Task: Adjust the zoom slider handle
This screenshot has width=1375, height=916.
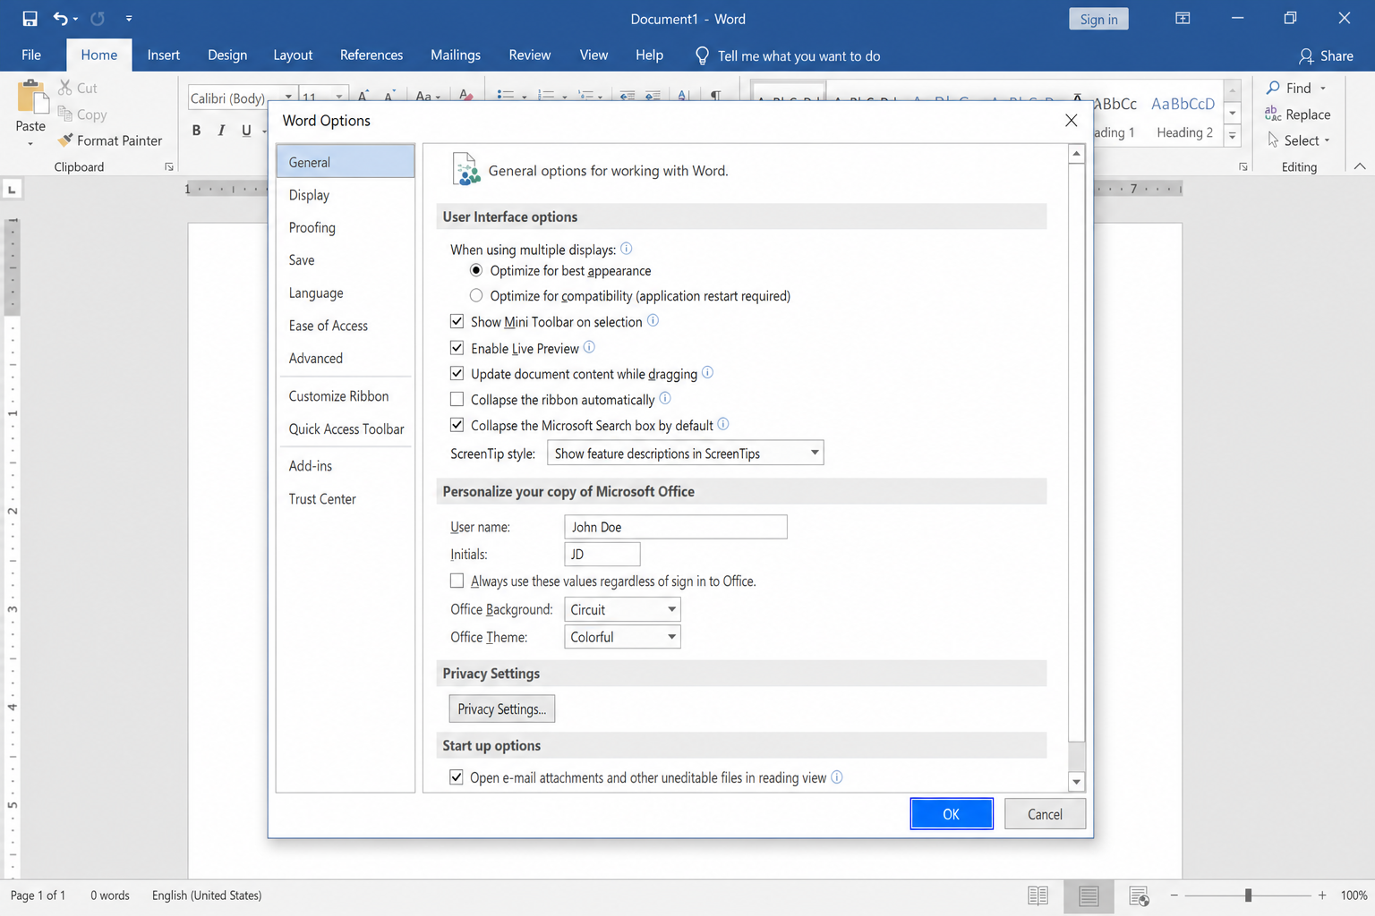Action: coord(1248,895)
